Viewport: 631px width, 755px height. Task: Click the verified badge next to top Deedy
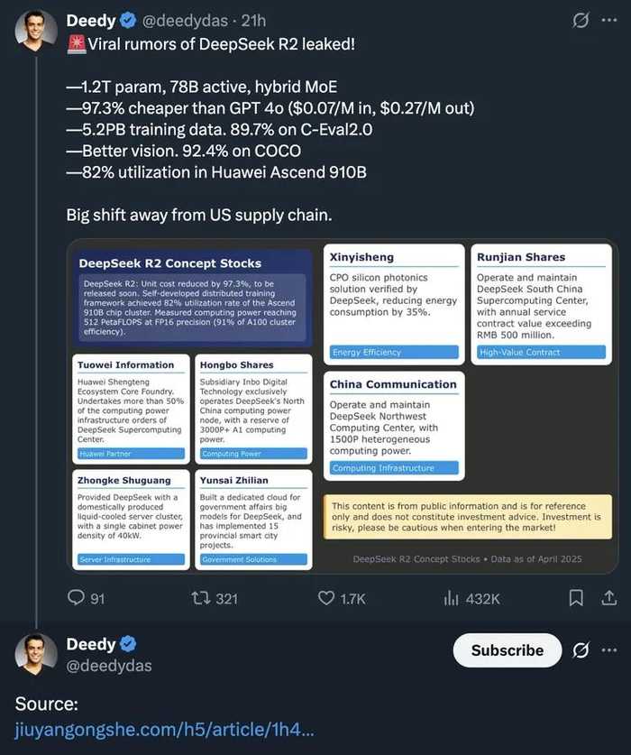tap(130, 21)
